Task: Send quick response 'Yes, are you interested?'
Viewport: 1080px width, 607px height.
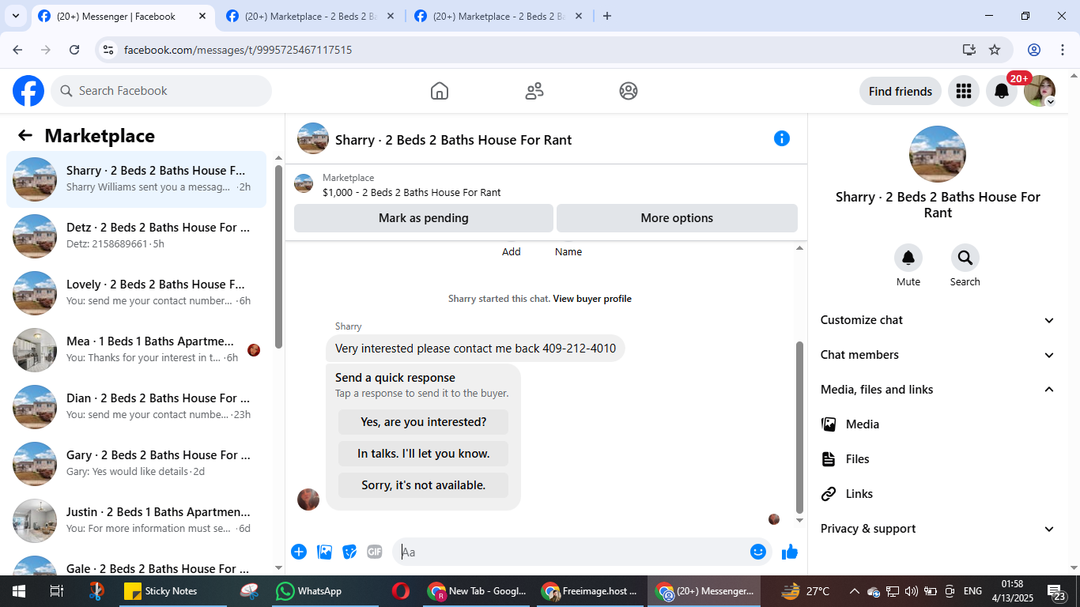Action: coord(424,422)
